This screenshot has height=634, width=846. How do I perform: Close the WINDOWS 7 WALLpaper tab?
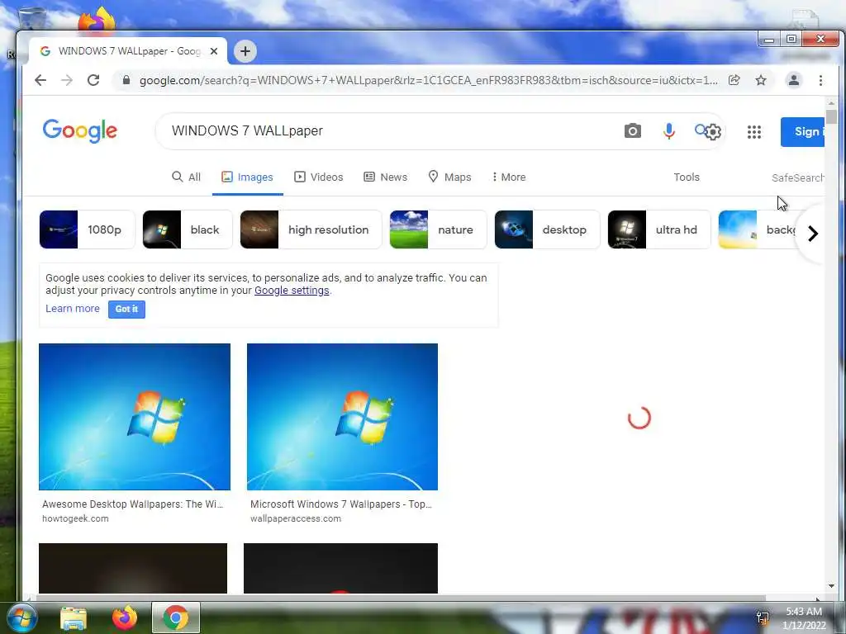click(x=214, y=51)
